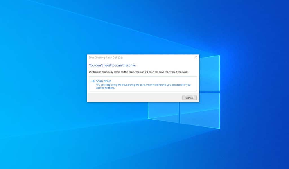Screen dimensions: 289x169
Task: Click the empty gray area near Cancel
Action: 127,98
